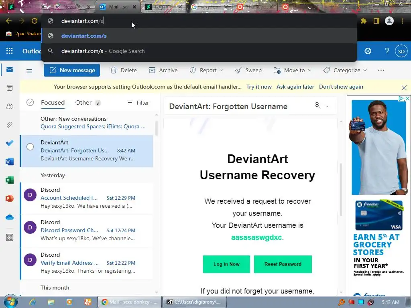Click the Chrome address bar field
This screenshot has width=411, height=308.
point(199,21)
